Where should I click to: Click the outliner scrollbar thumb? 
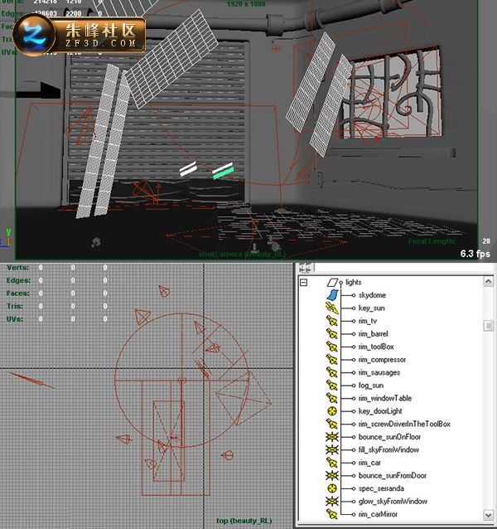pos(488,326)
